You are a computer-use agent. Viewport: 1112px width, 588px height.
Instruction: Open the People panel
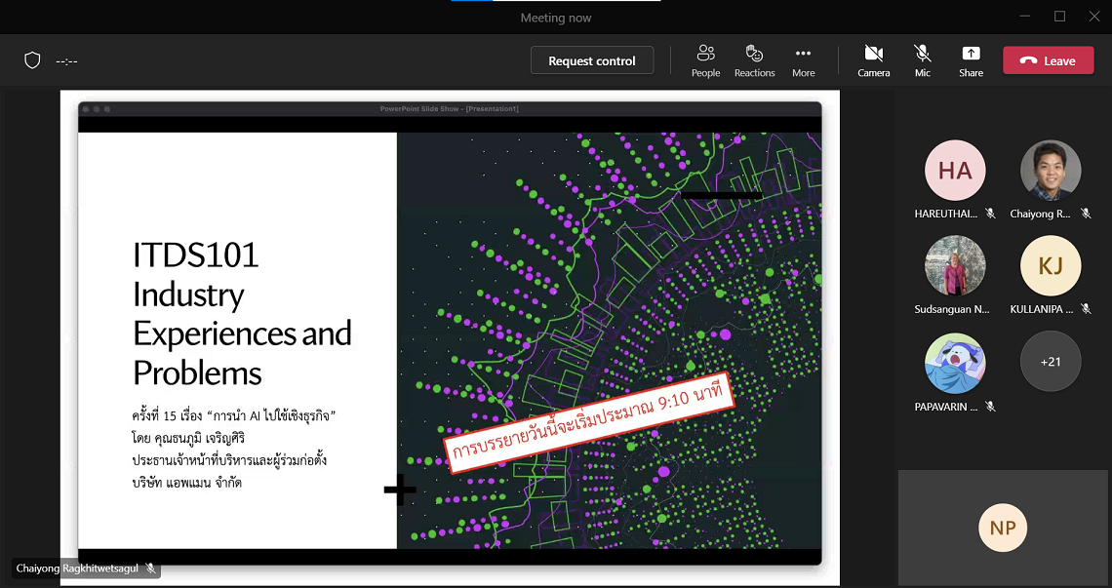[705, 60]
